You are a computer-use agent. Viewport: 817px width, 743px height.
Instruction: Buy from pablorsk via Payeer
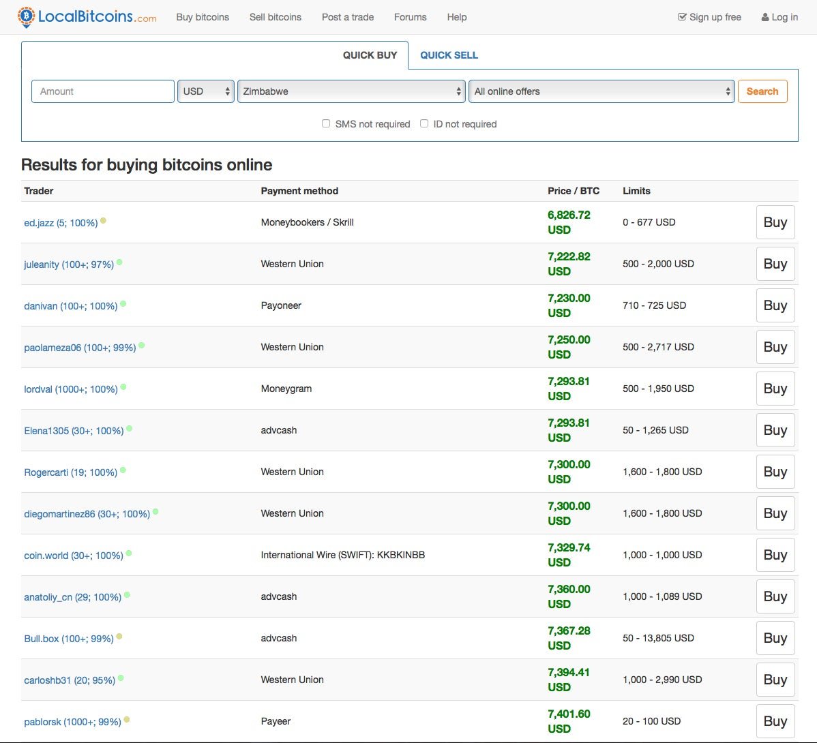pos(775,721)
